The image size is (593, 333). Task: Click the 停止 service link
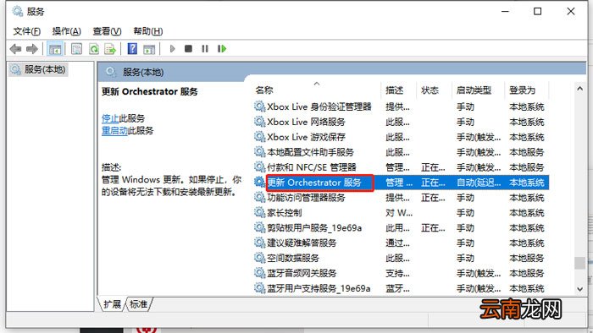point(110,118)
